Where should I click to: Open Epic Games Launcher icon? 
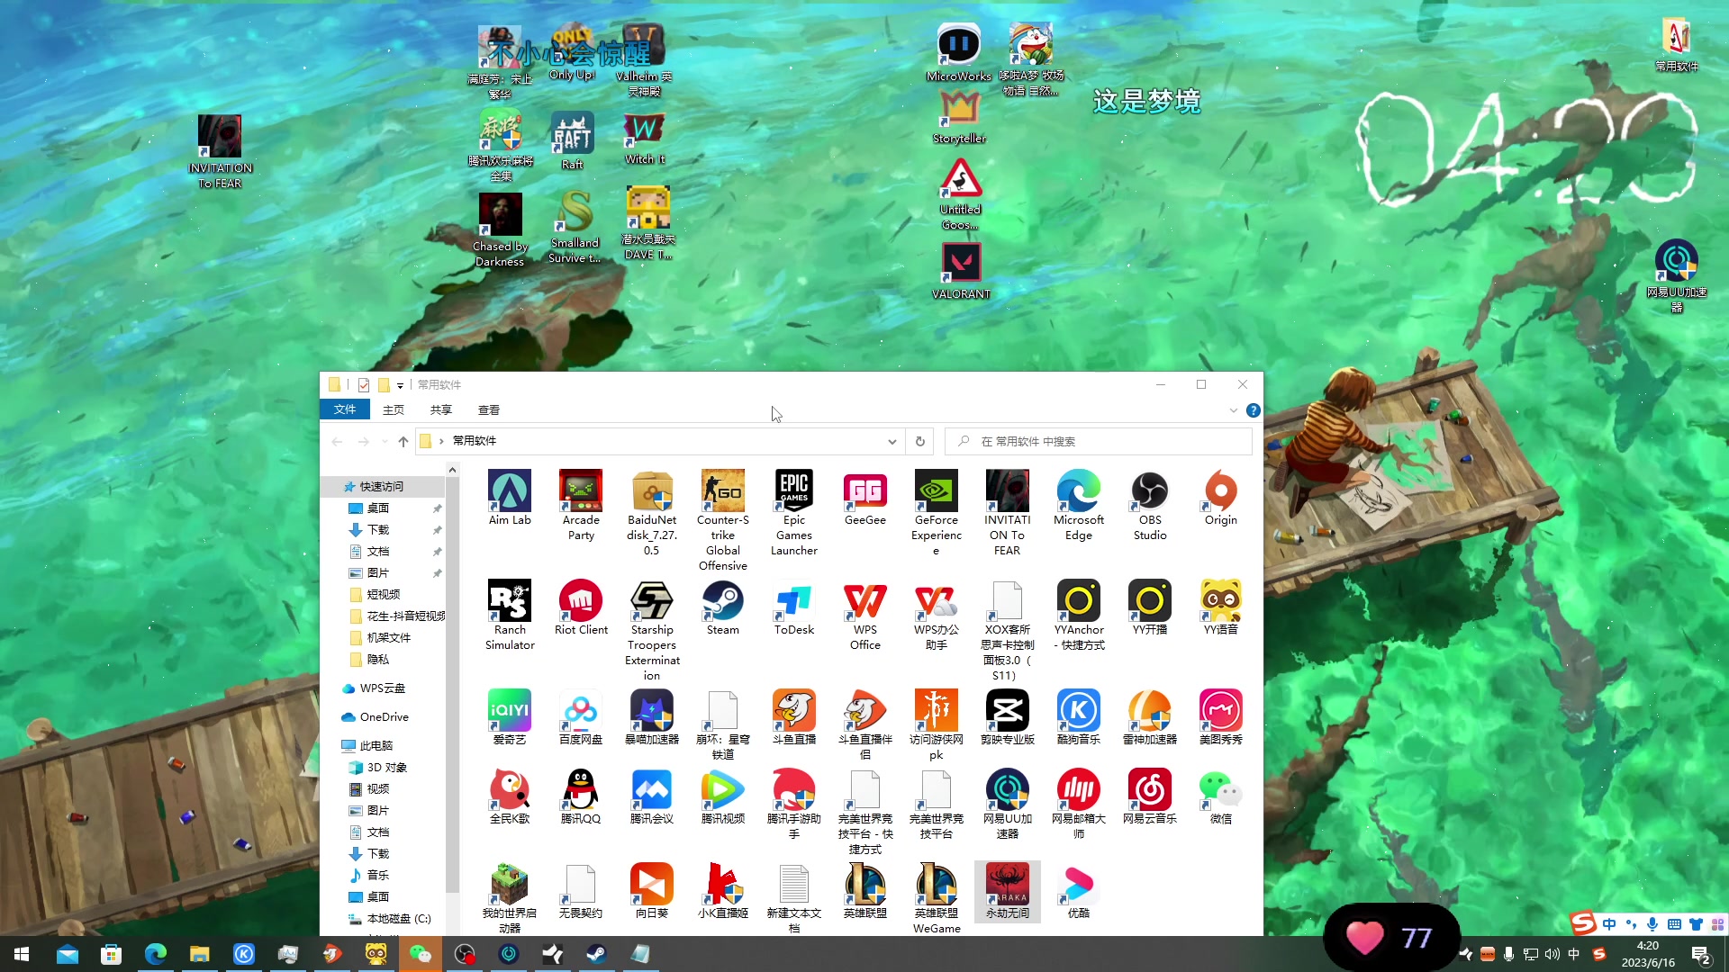coord(794,513)
